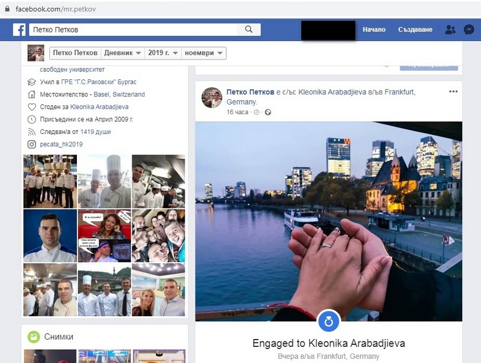Viewport: 481px width, 363px height.
Task: Click the Facebook logo icon
Action: coord(20,29)
